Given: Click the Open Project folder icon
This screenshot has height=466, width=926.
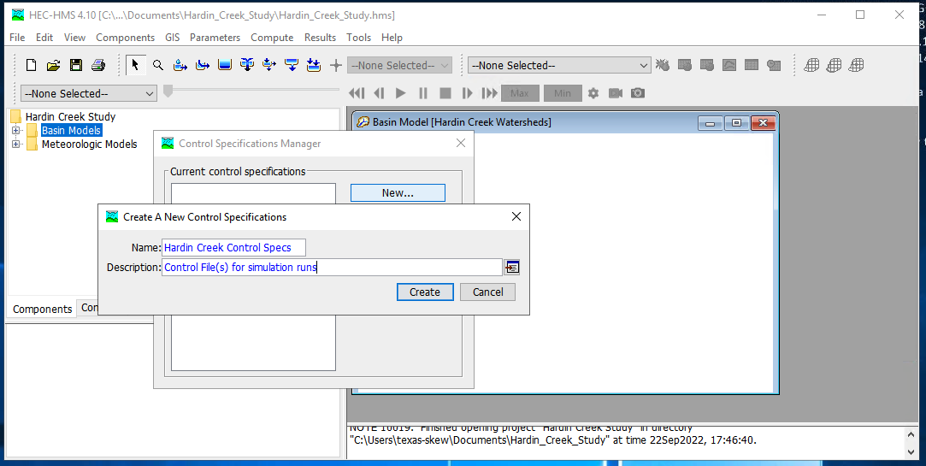Looking at the screenshot, I should (x=54, y=66).
